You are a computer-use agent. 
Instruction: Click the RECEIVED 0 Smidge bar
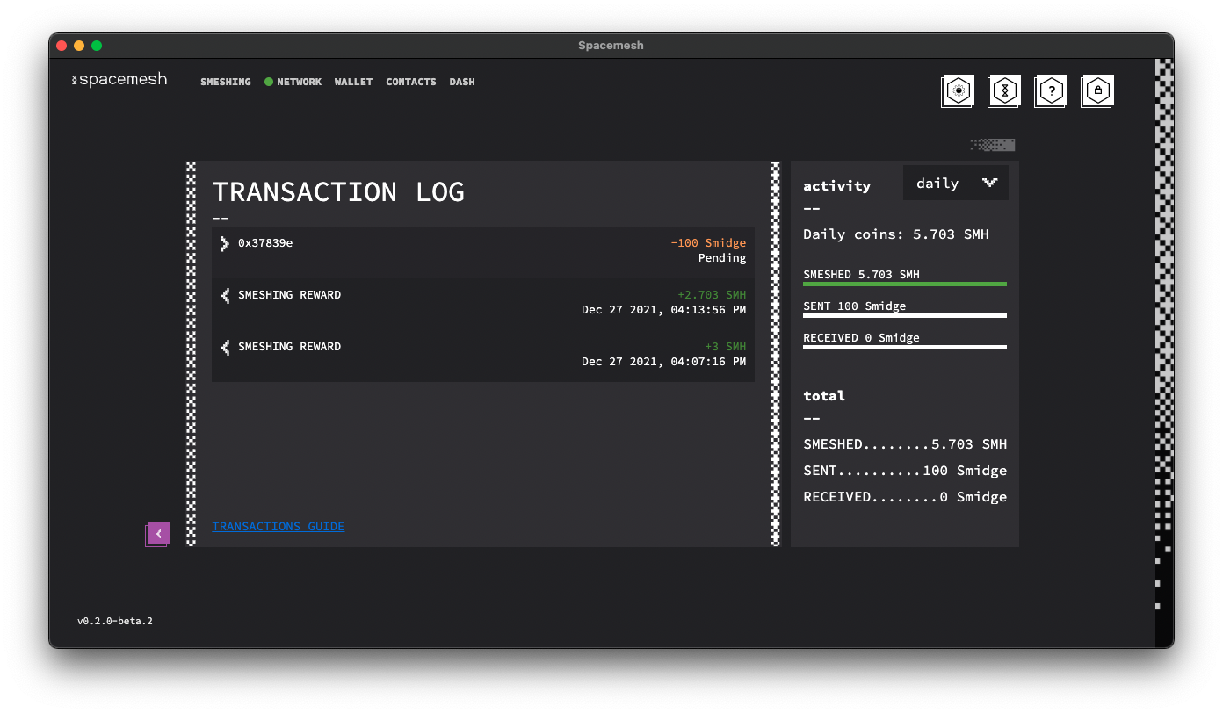(x=905, y=347)
